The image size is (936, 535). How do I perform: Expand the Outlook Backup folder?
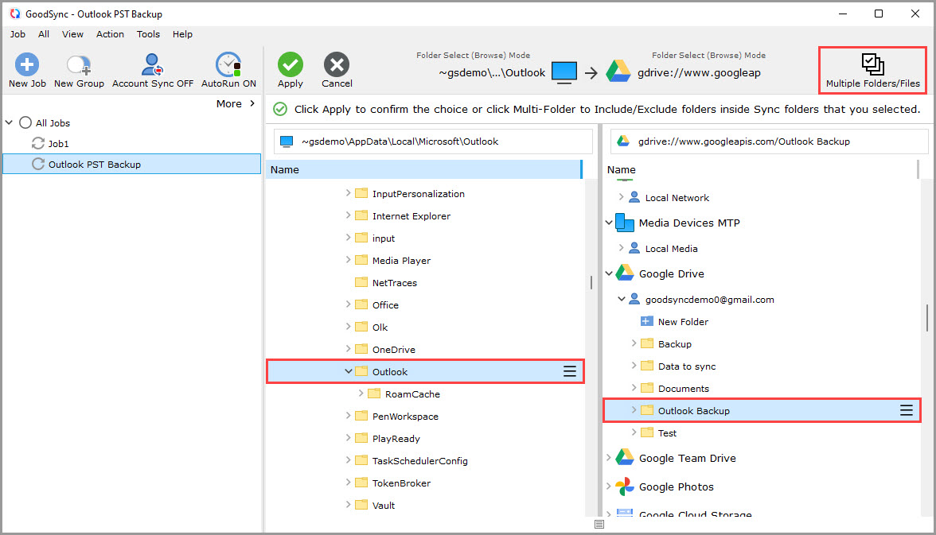pyautogui.click(x=634, y=409)
